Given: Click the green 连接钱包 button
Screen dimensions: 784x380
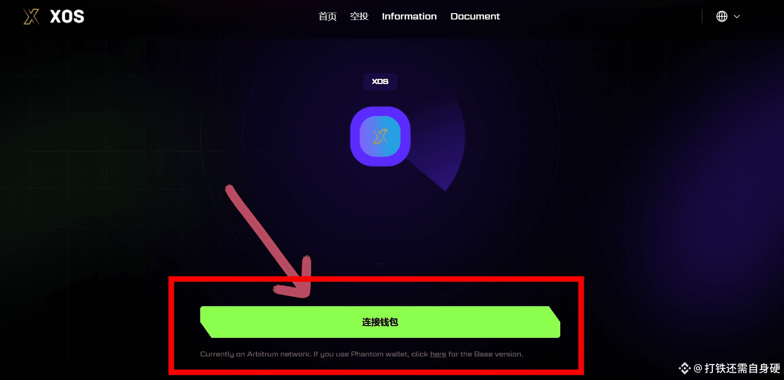Looking at the screenshot, I should pyautogui.click(x=380, y=322).
